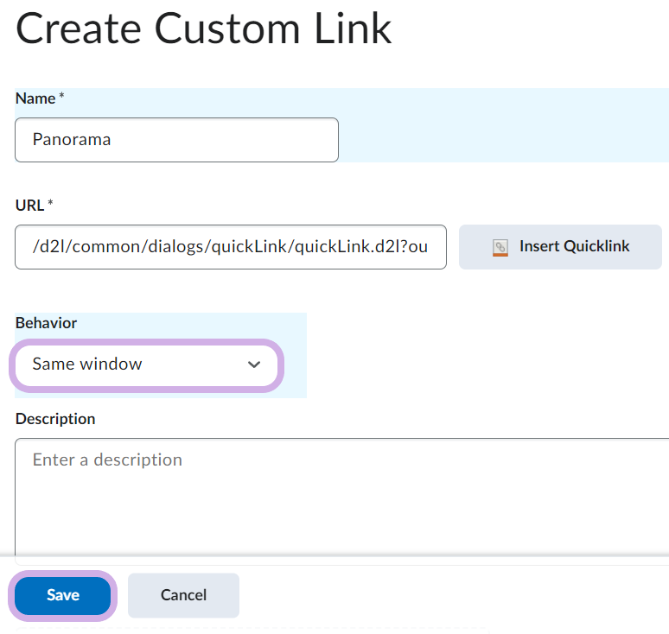
Task: Save the custom link
Action: pyautogui.click(x=63, y=595)
